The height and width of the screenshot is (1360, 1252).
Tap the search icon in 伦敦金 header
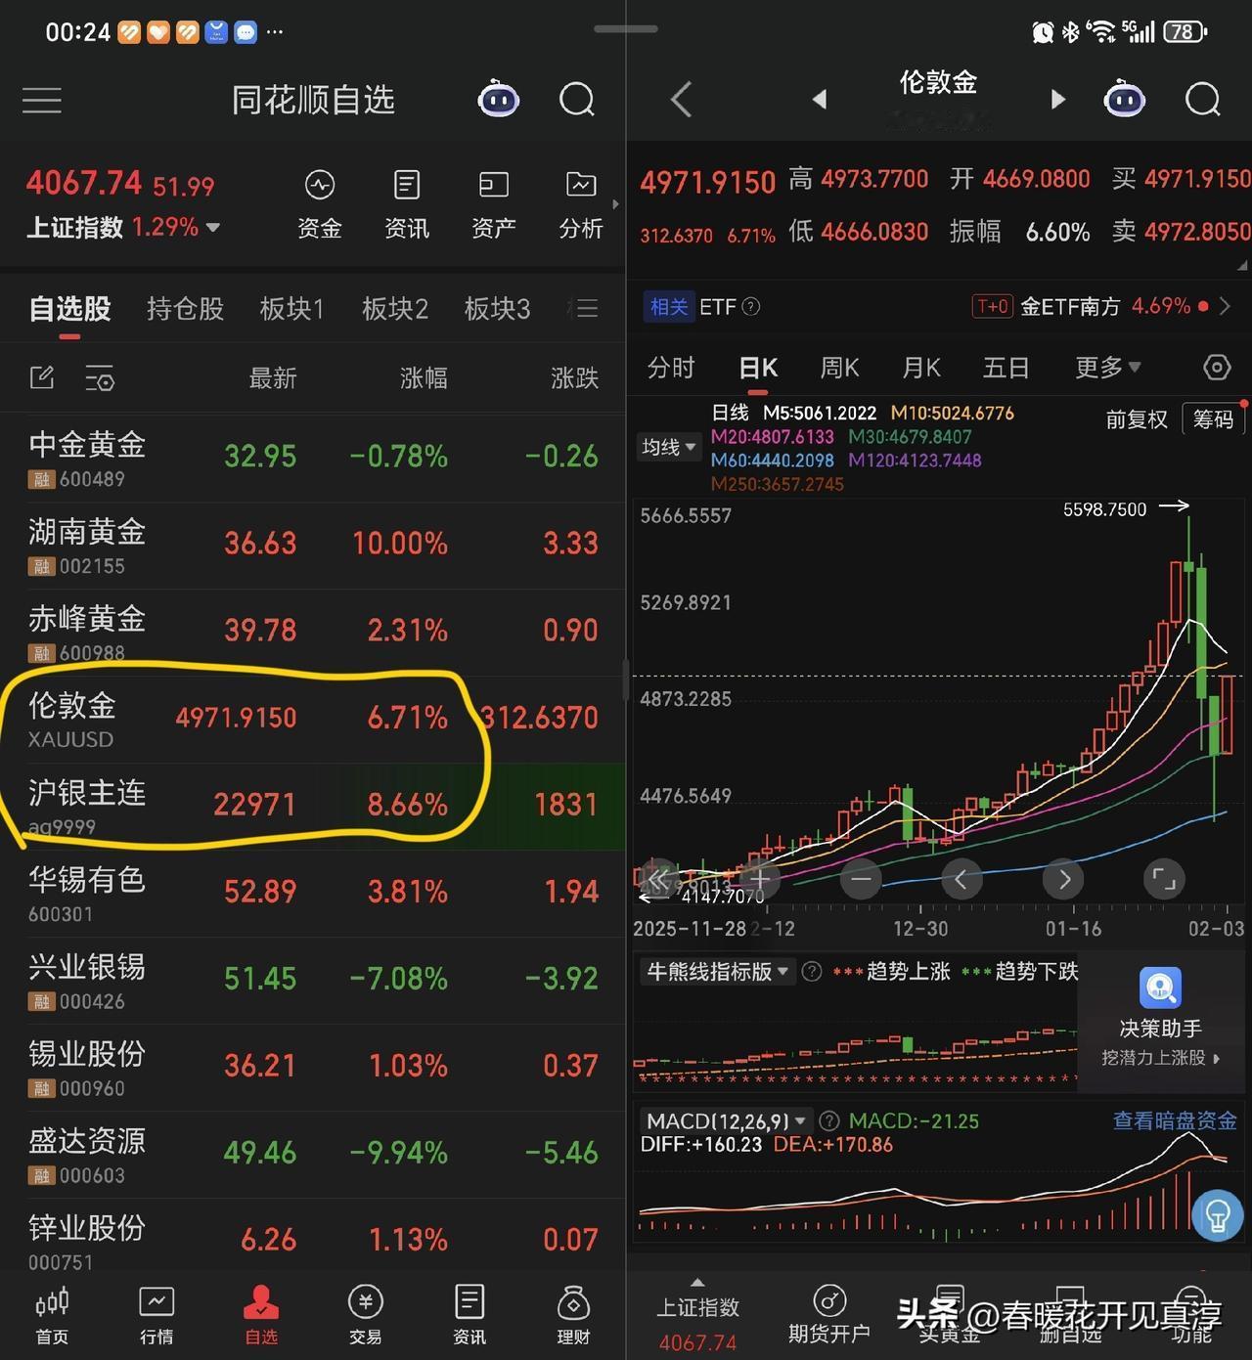[x=1203, y=100]
